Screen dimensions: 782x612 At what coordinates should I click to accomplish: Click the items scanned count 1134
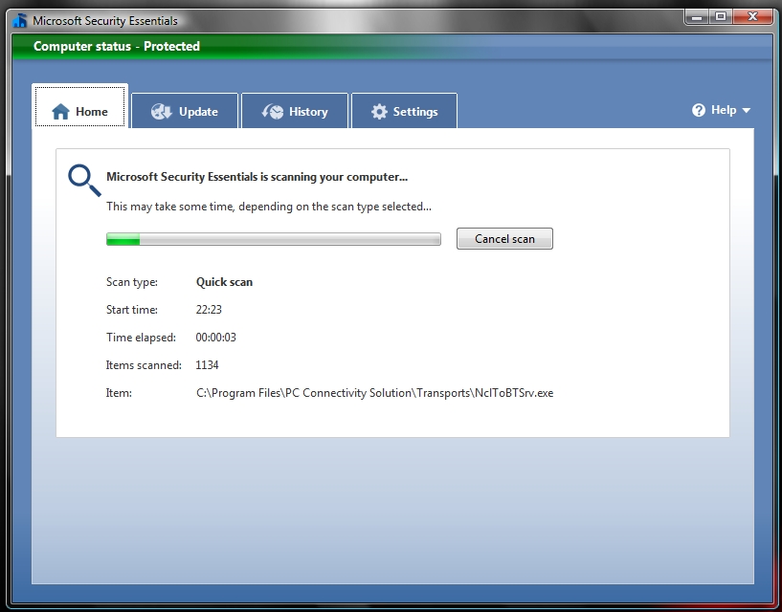[207, 365]
